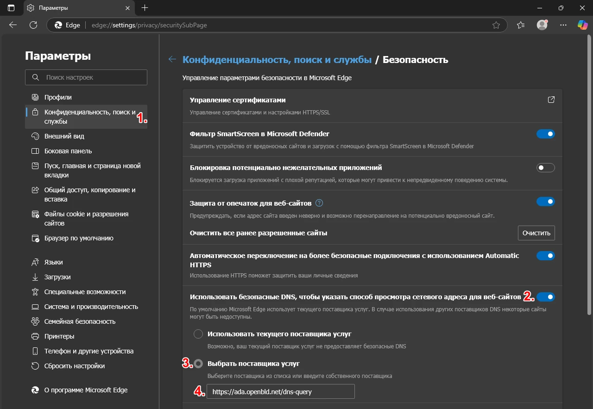Open Сбросить настройки section
The width and height of the screenshot is (593, 409).
click(86, 366)
